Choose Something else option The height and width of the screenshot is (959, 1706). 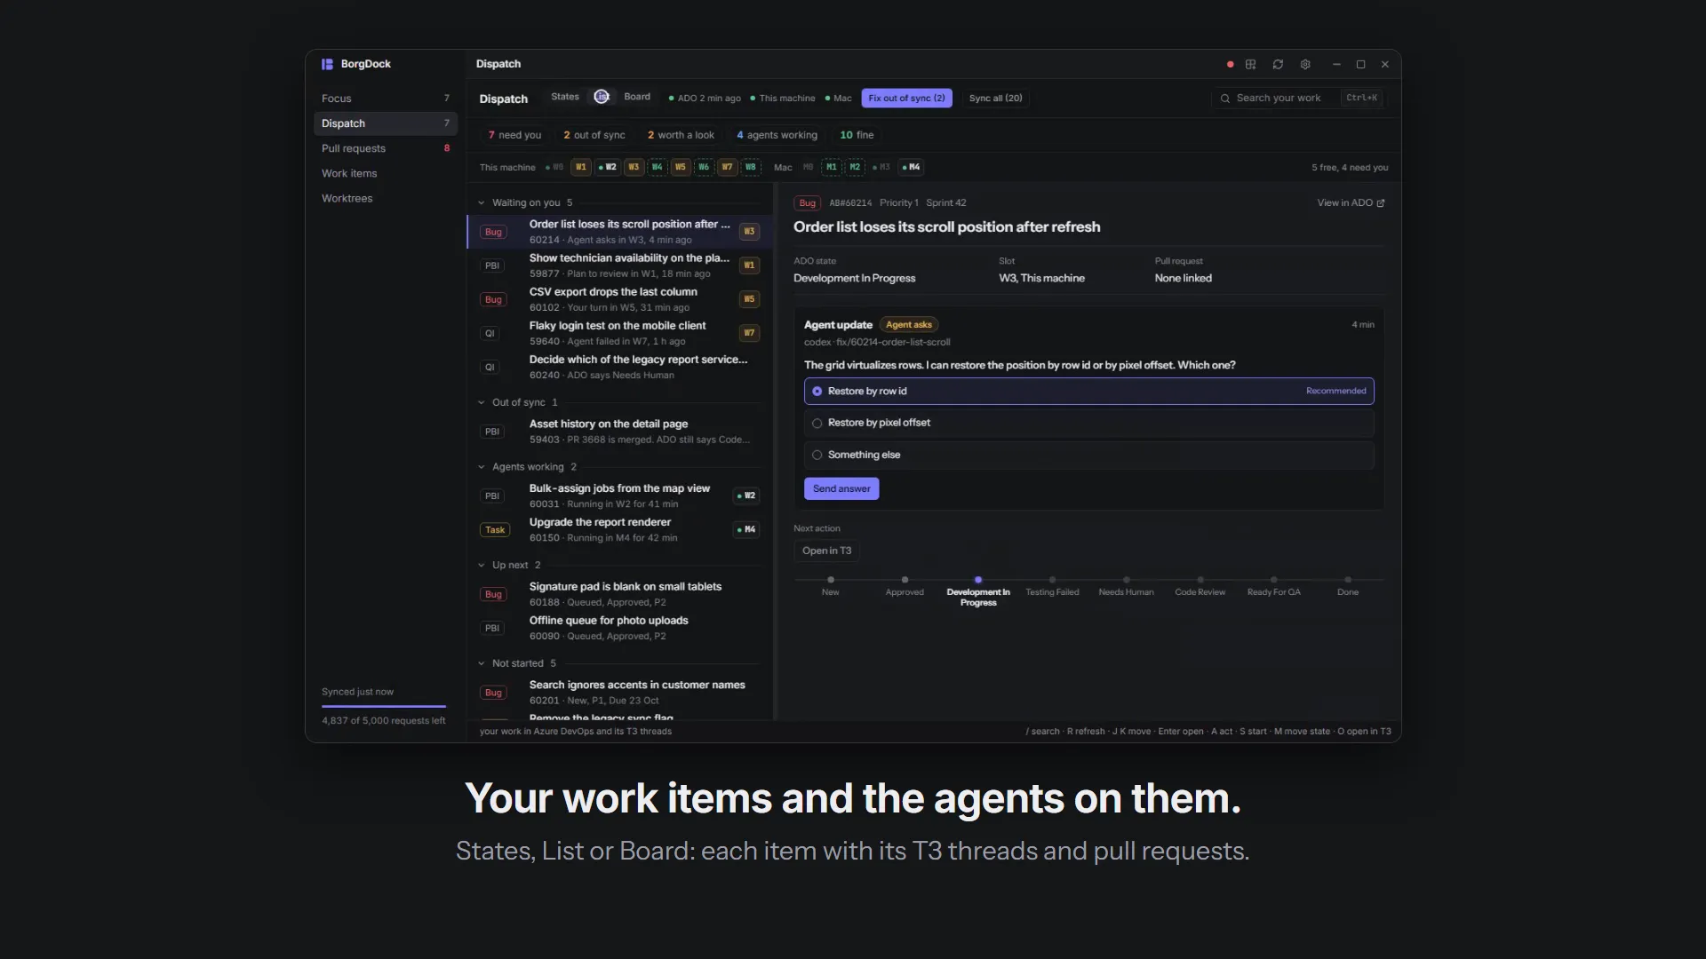pos(1088,456)
